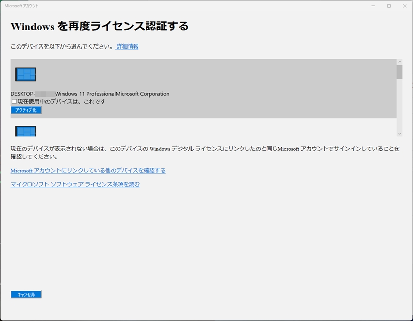Viewport: 413px width, 321px height.
Task: Click the first device's blue monitor icon
Action: tap(26, 74)
